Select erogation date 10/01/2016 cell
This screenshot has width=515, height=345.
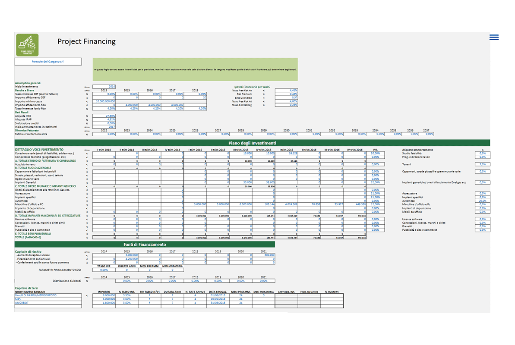(218, 299)
